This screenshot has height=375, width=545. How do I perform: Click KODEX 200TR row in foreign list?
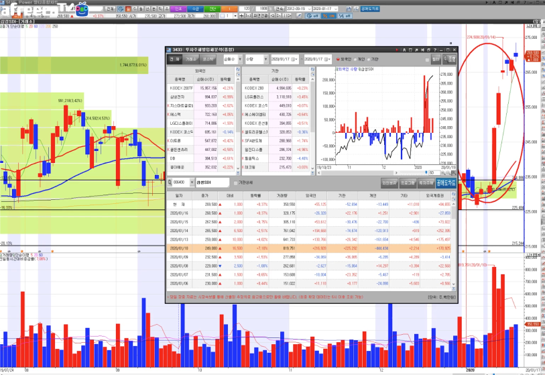tap(200, 89)
